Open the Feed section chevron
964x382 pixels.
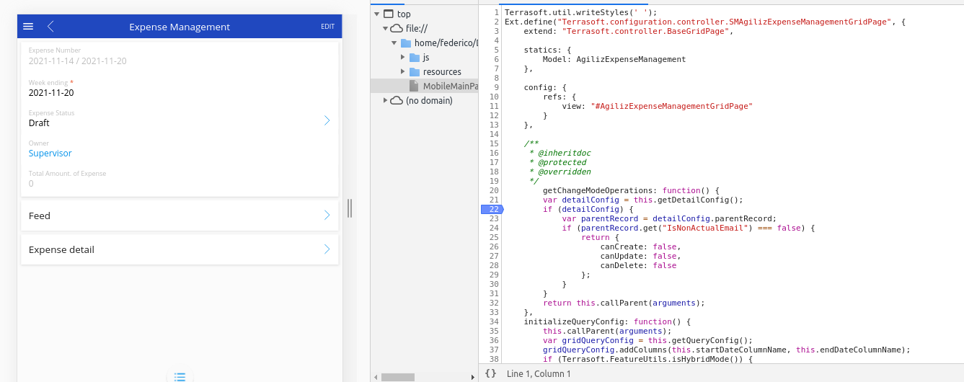[x=327, y=215]
